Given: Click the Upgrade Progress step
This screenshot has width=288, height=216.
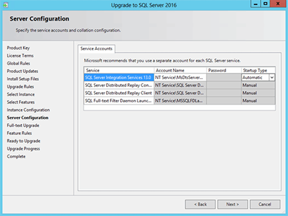Looking at the screenshot, I should point(23,149).
